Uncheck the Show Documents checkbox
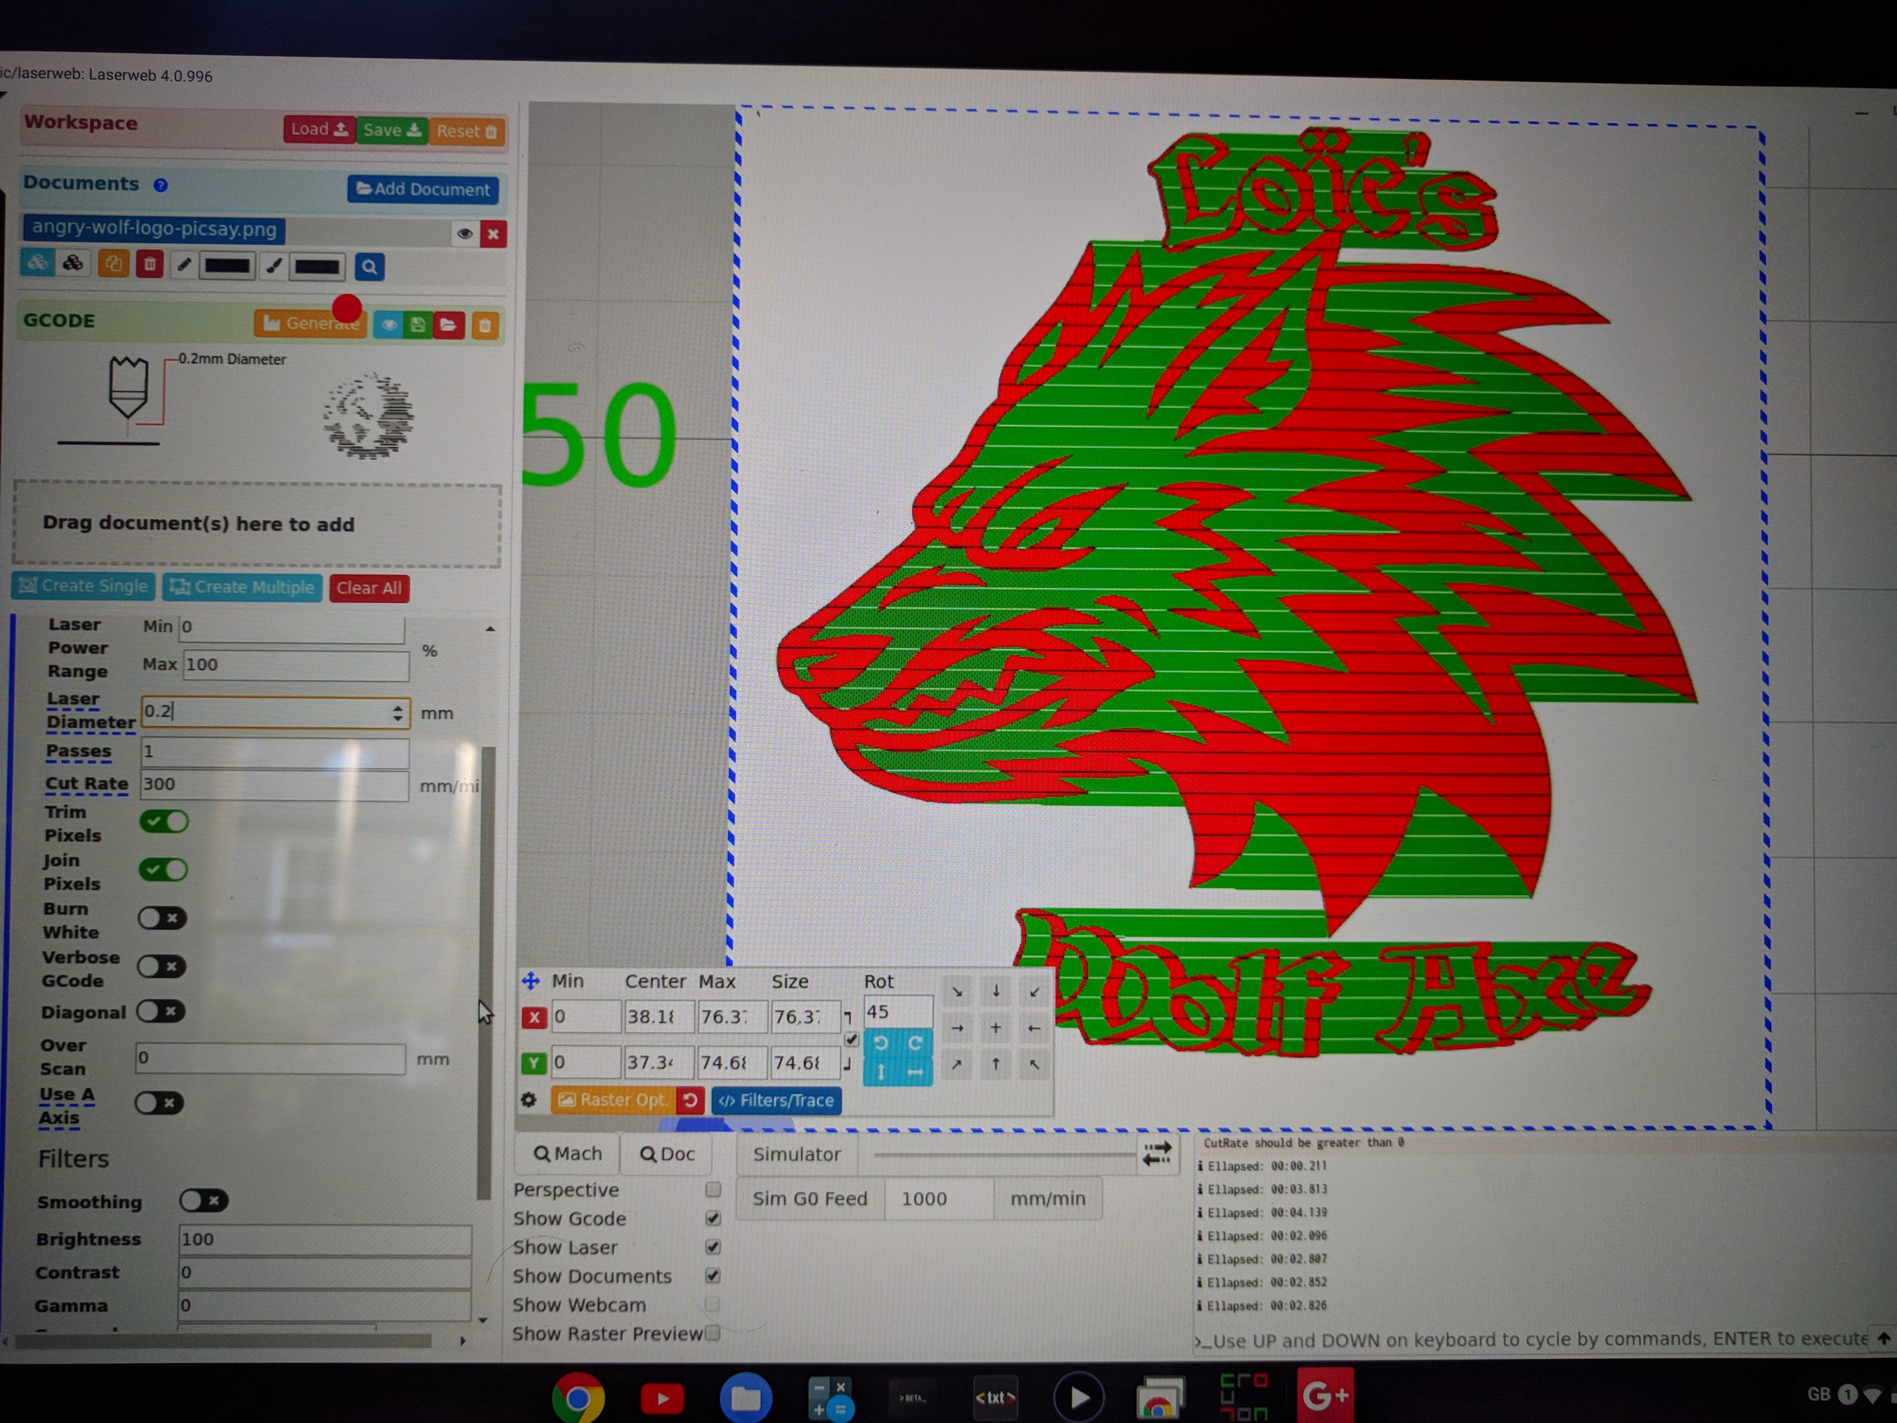The image size is (1897, 1423). point(713,1275)
